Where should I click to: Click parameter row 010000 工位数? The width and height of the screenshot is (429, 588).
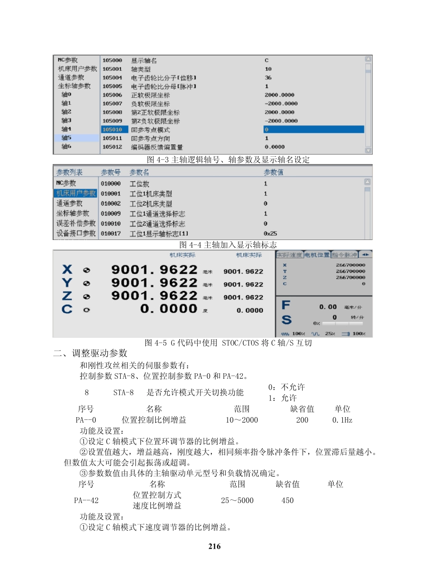tap(231, 183)
